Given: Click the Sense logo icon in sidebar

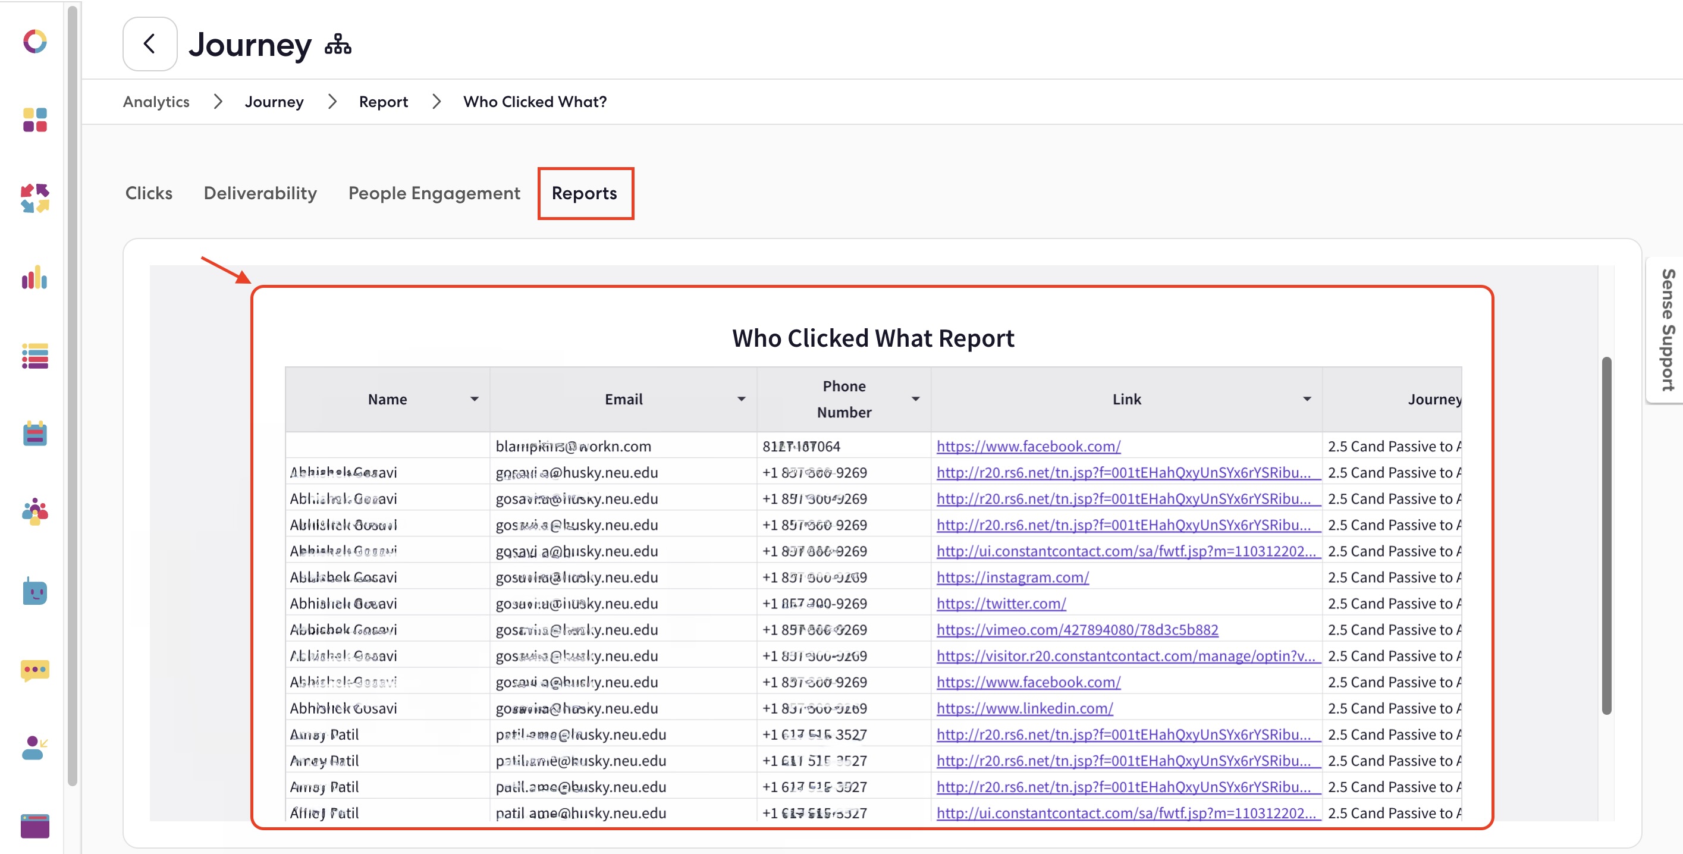Looking at the screenshot, I should pyautogui.click(x=35, y=41).
